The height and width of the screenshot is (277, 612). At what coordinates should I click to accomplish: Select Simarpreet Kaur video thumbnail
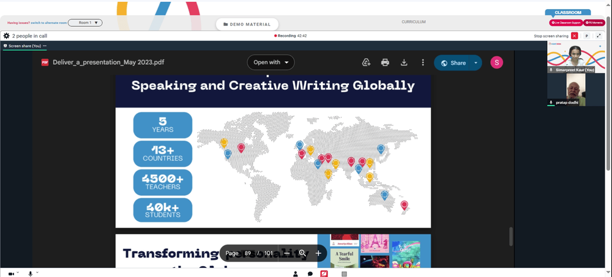point(576,57)
